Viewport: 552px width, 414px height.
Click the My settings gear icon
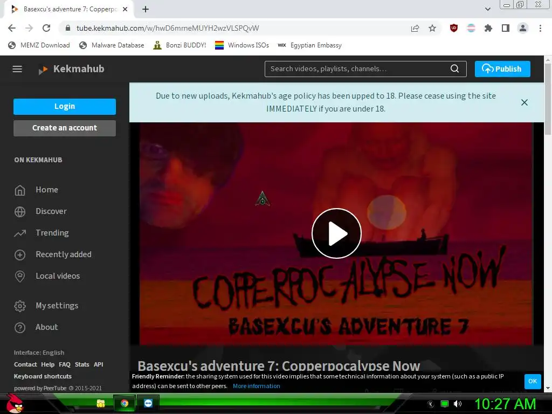[20, 306]
